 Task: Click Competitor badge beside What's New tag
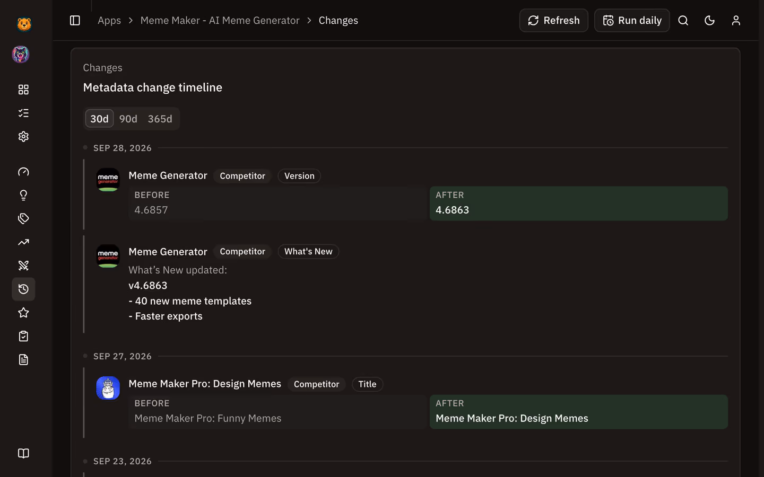[242, 252]
